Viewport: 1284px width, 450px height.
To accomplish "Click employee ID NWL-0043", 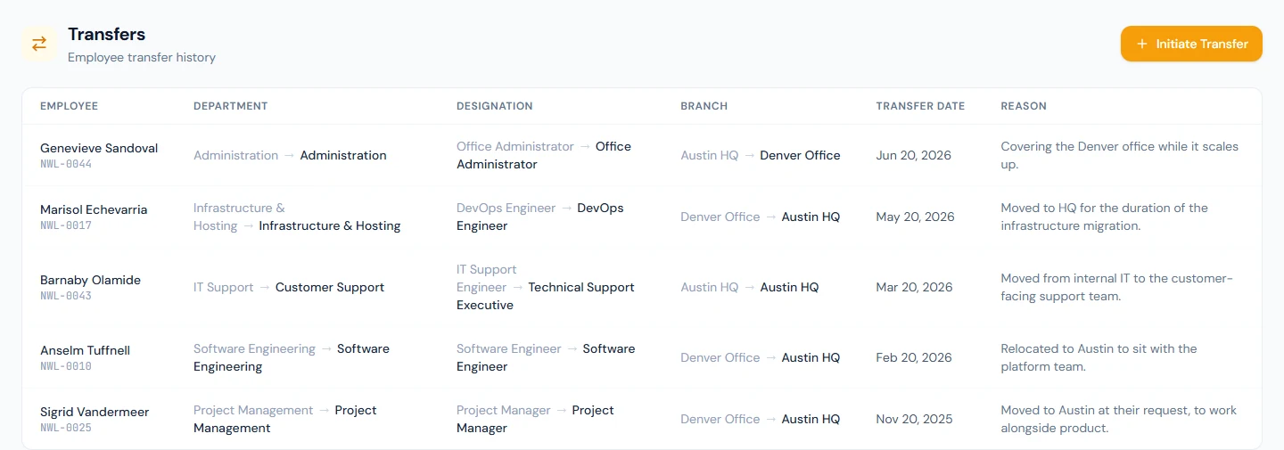I will coord(66,296).
